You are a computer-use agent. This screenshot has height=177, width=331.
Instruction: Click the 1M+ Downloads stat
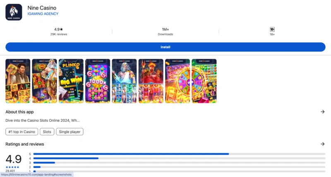pos(165,32)
